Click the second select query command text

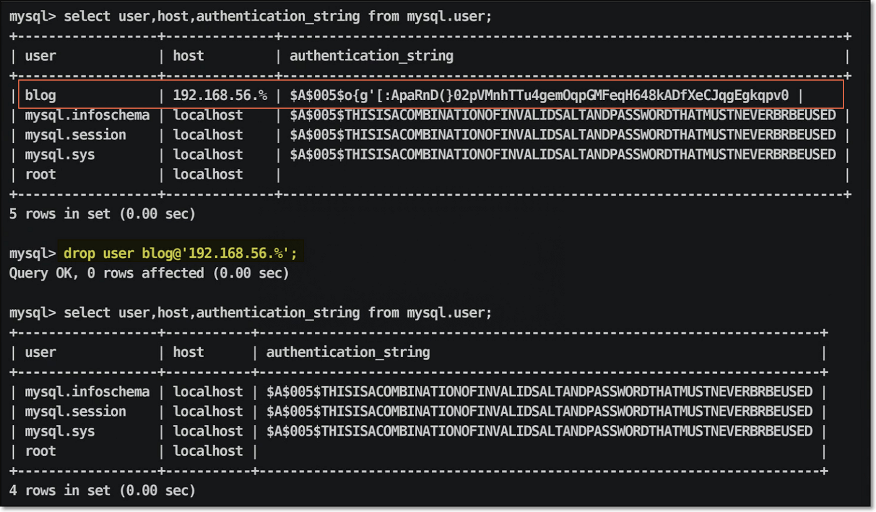(278, 313)
